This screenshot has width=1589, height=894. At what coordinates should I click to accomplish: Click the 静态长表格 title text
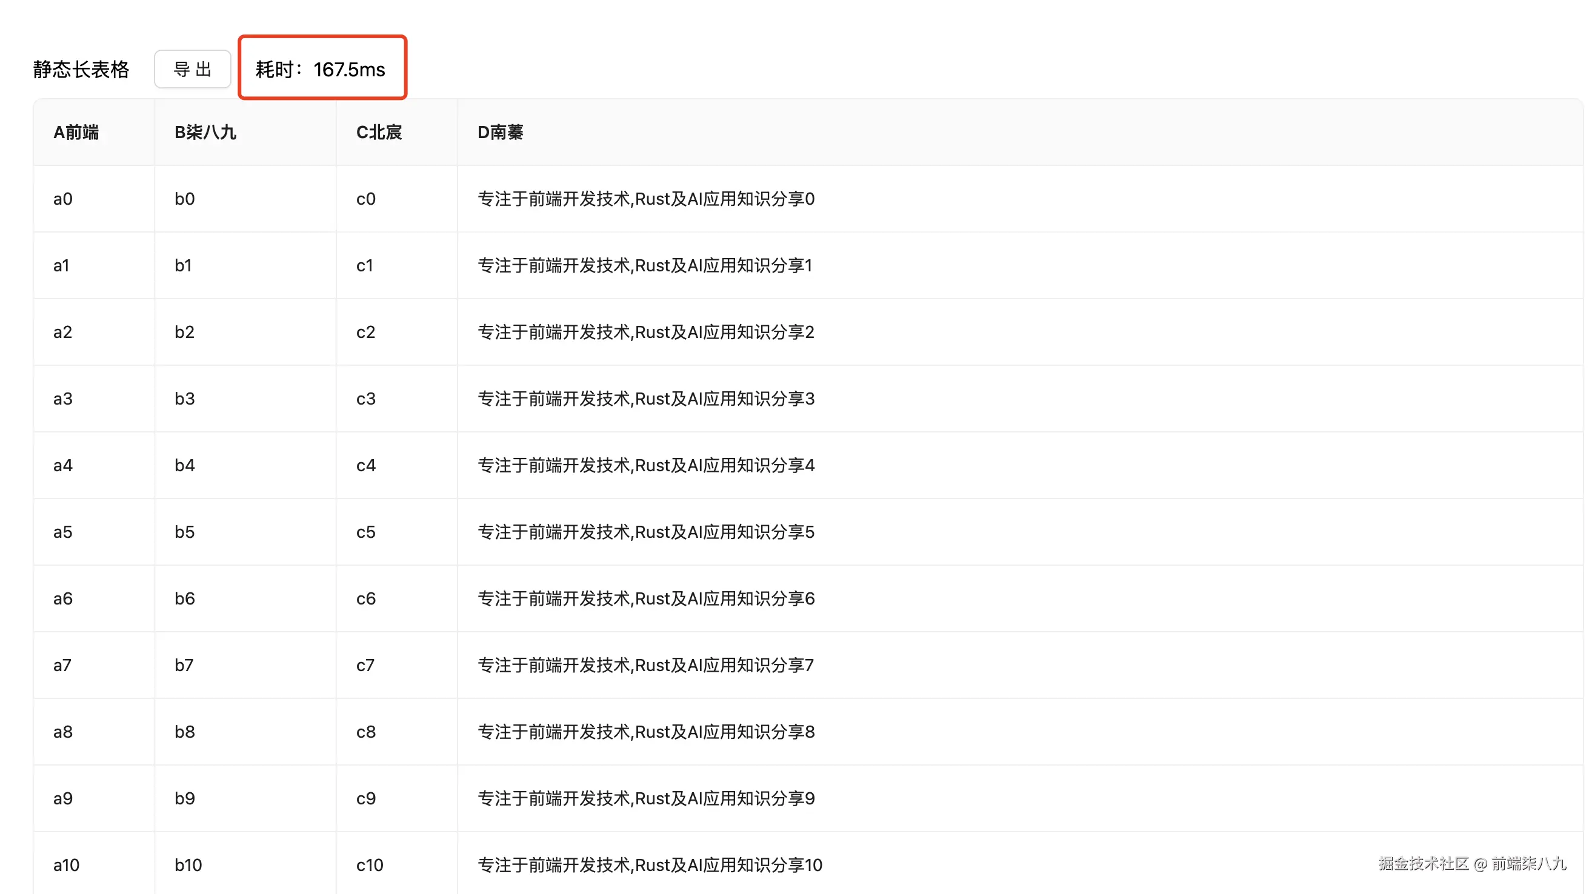click(x=81, y=69)
